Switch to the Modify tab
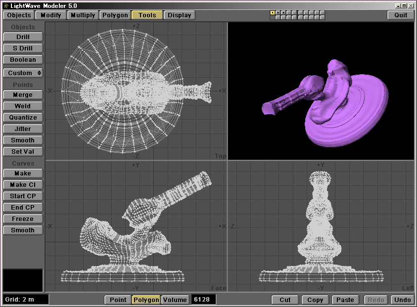This screenshot has height=307, width=417. (50, 15)
